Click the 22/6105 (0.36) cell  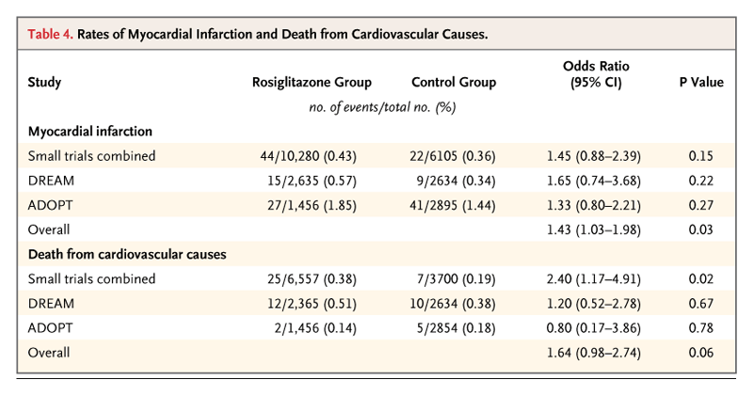[455, 155]
